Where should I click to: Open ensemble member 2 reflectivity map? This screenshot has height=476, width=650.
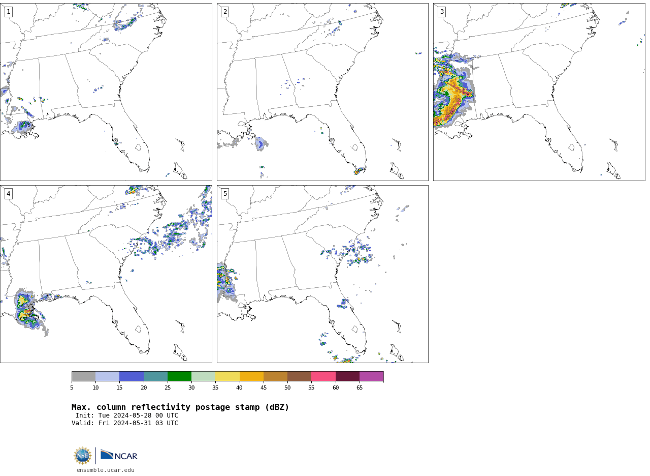tap(322, 92)
